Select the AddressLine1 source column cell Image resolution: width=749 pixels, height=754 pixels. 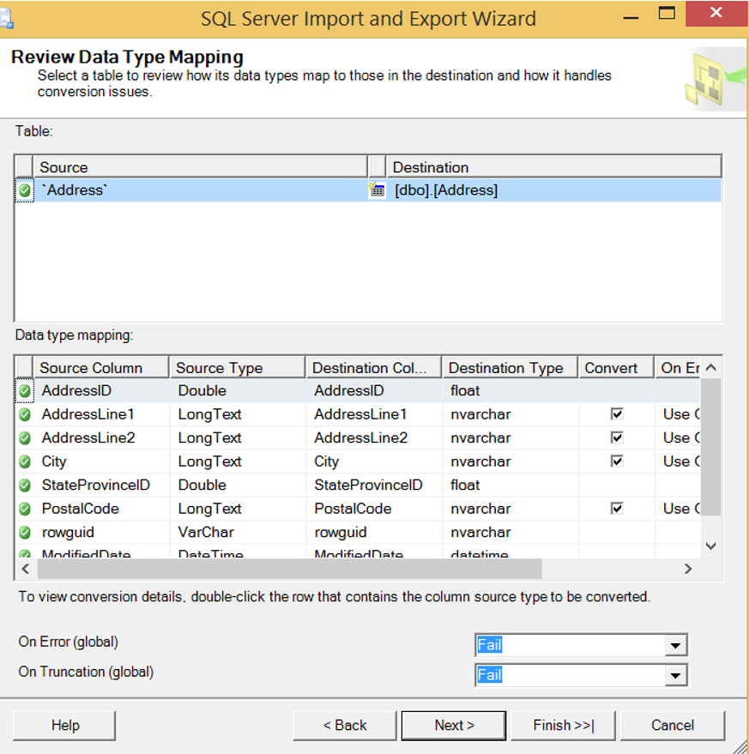(x=101, y=414)
